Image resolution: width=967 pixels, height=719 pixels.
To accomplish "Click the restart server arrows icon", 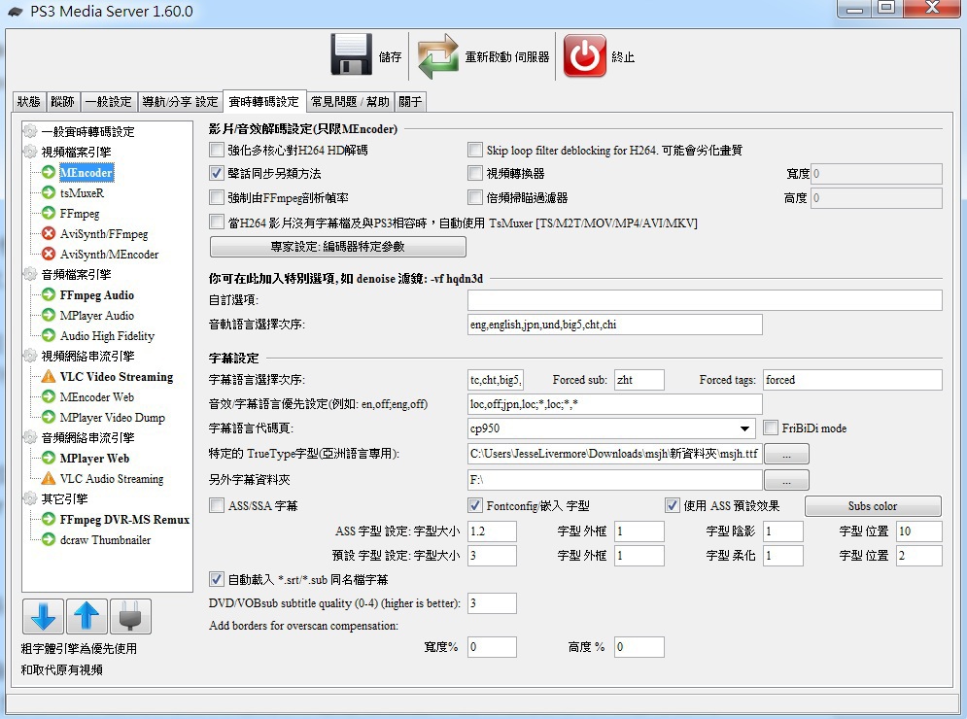I will [x=438, y=56].
